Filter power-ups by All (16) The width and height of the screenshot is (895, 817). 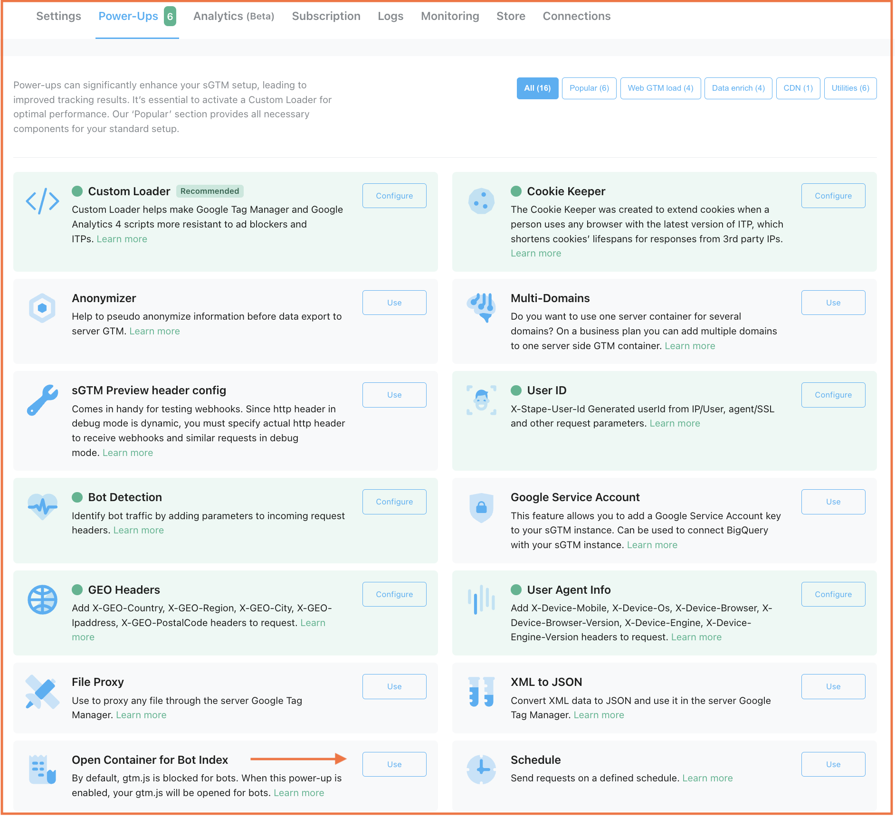click(537, 88)
